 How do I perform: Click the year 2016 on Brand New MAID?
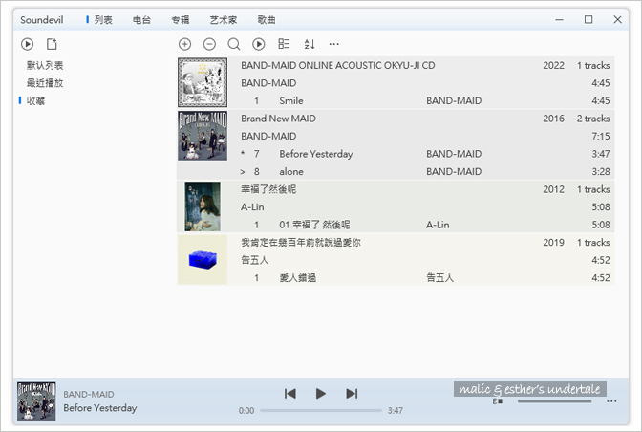click(x=553, y=119)
